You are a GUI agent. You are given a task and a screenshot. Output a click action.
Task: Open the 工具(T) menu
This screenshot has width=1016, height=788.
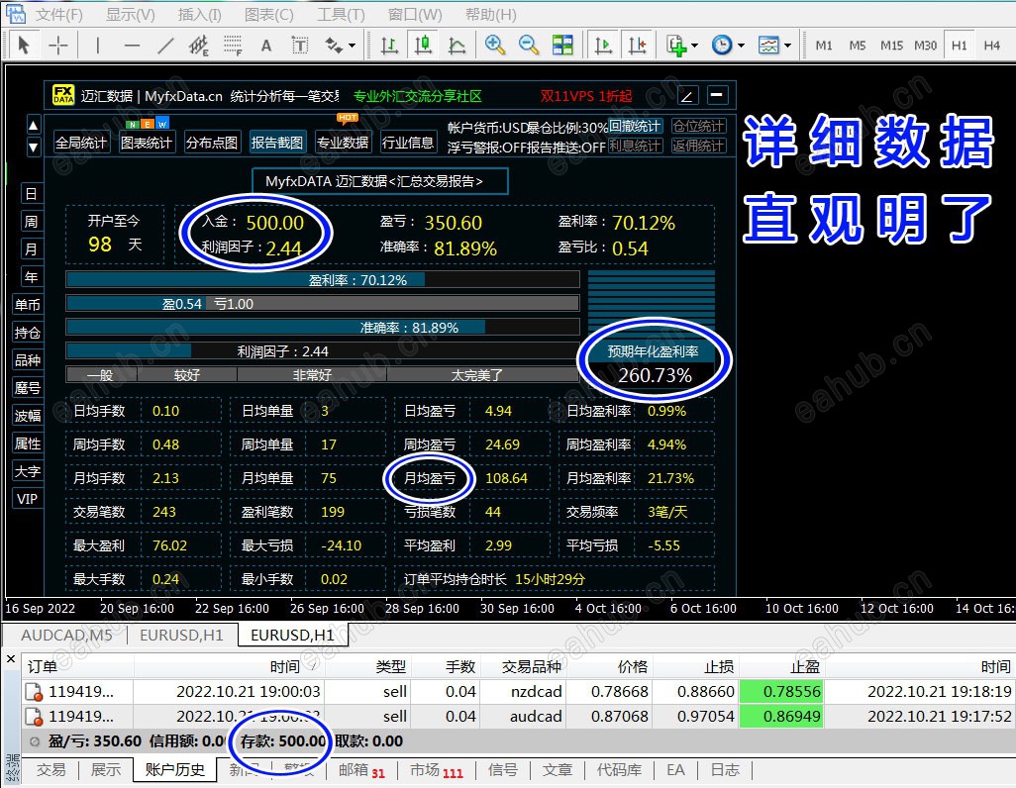341,14
